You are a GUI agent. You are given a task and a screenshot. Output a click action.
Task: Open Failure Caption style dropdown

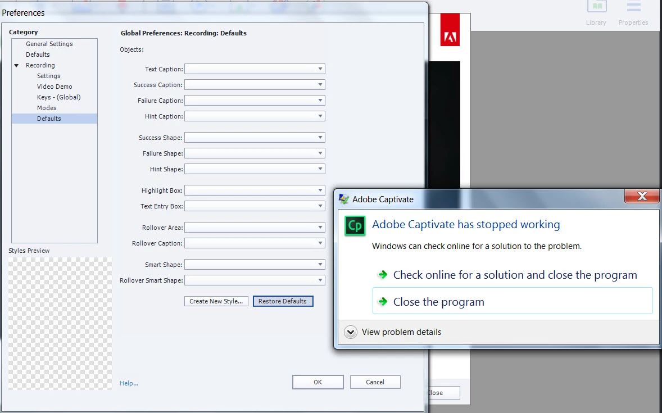[255, 100]
